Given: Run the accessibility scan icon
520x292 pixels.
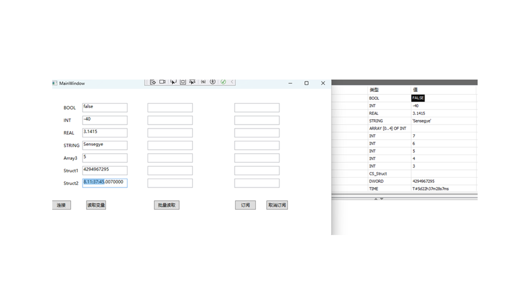Looking at the screenshot, I should [213, 82].
